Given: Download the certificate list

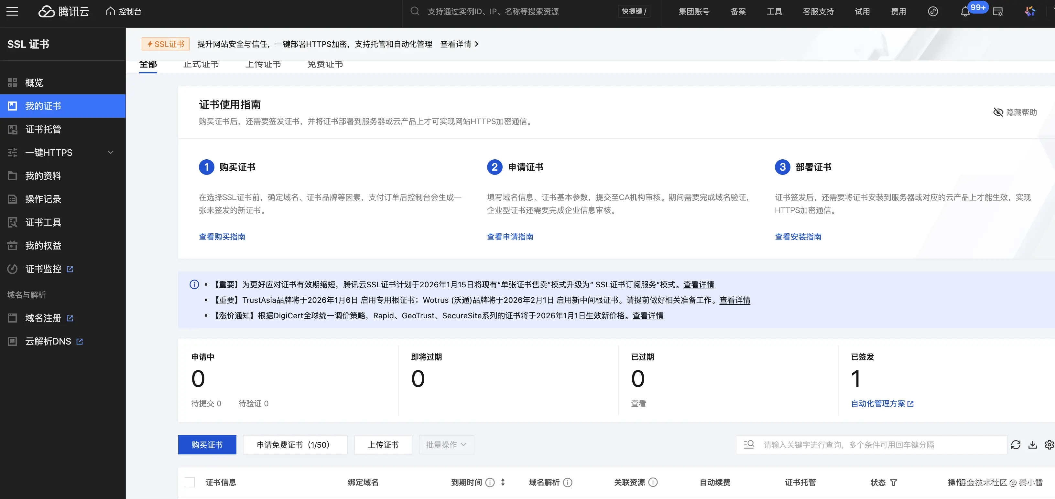Looking at the screenshot, I should point(1032,445).
